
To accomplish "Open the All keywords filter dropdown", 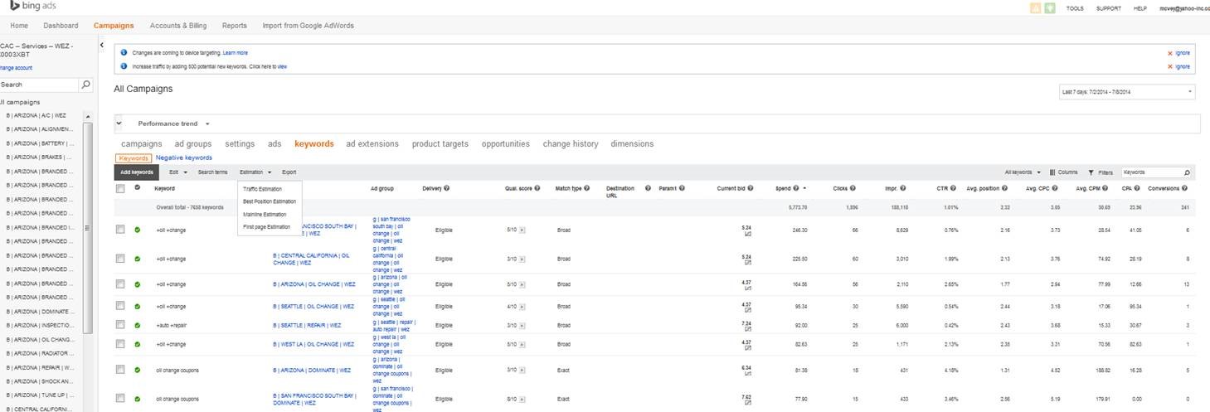I will (x=1023, y=172).
